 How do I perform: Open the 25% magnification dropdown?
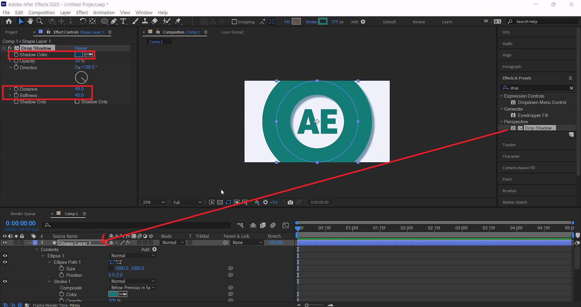(154, 202)
